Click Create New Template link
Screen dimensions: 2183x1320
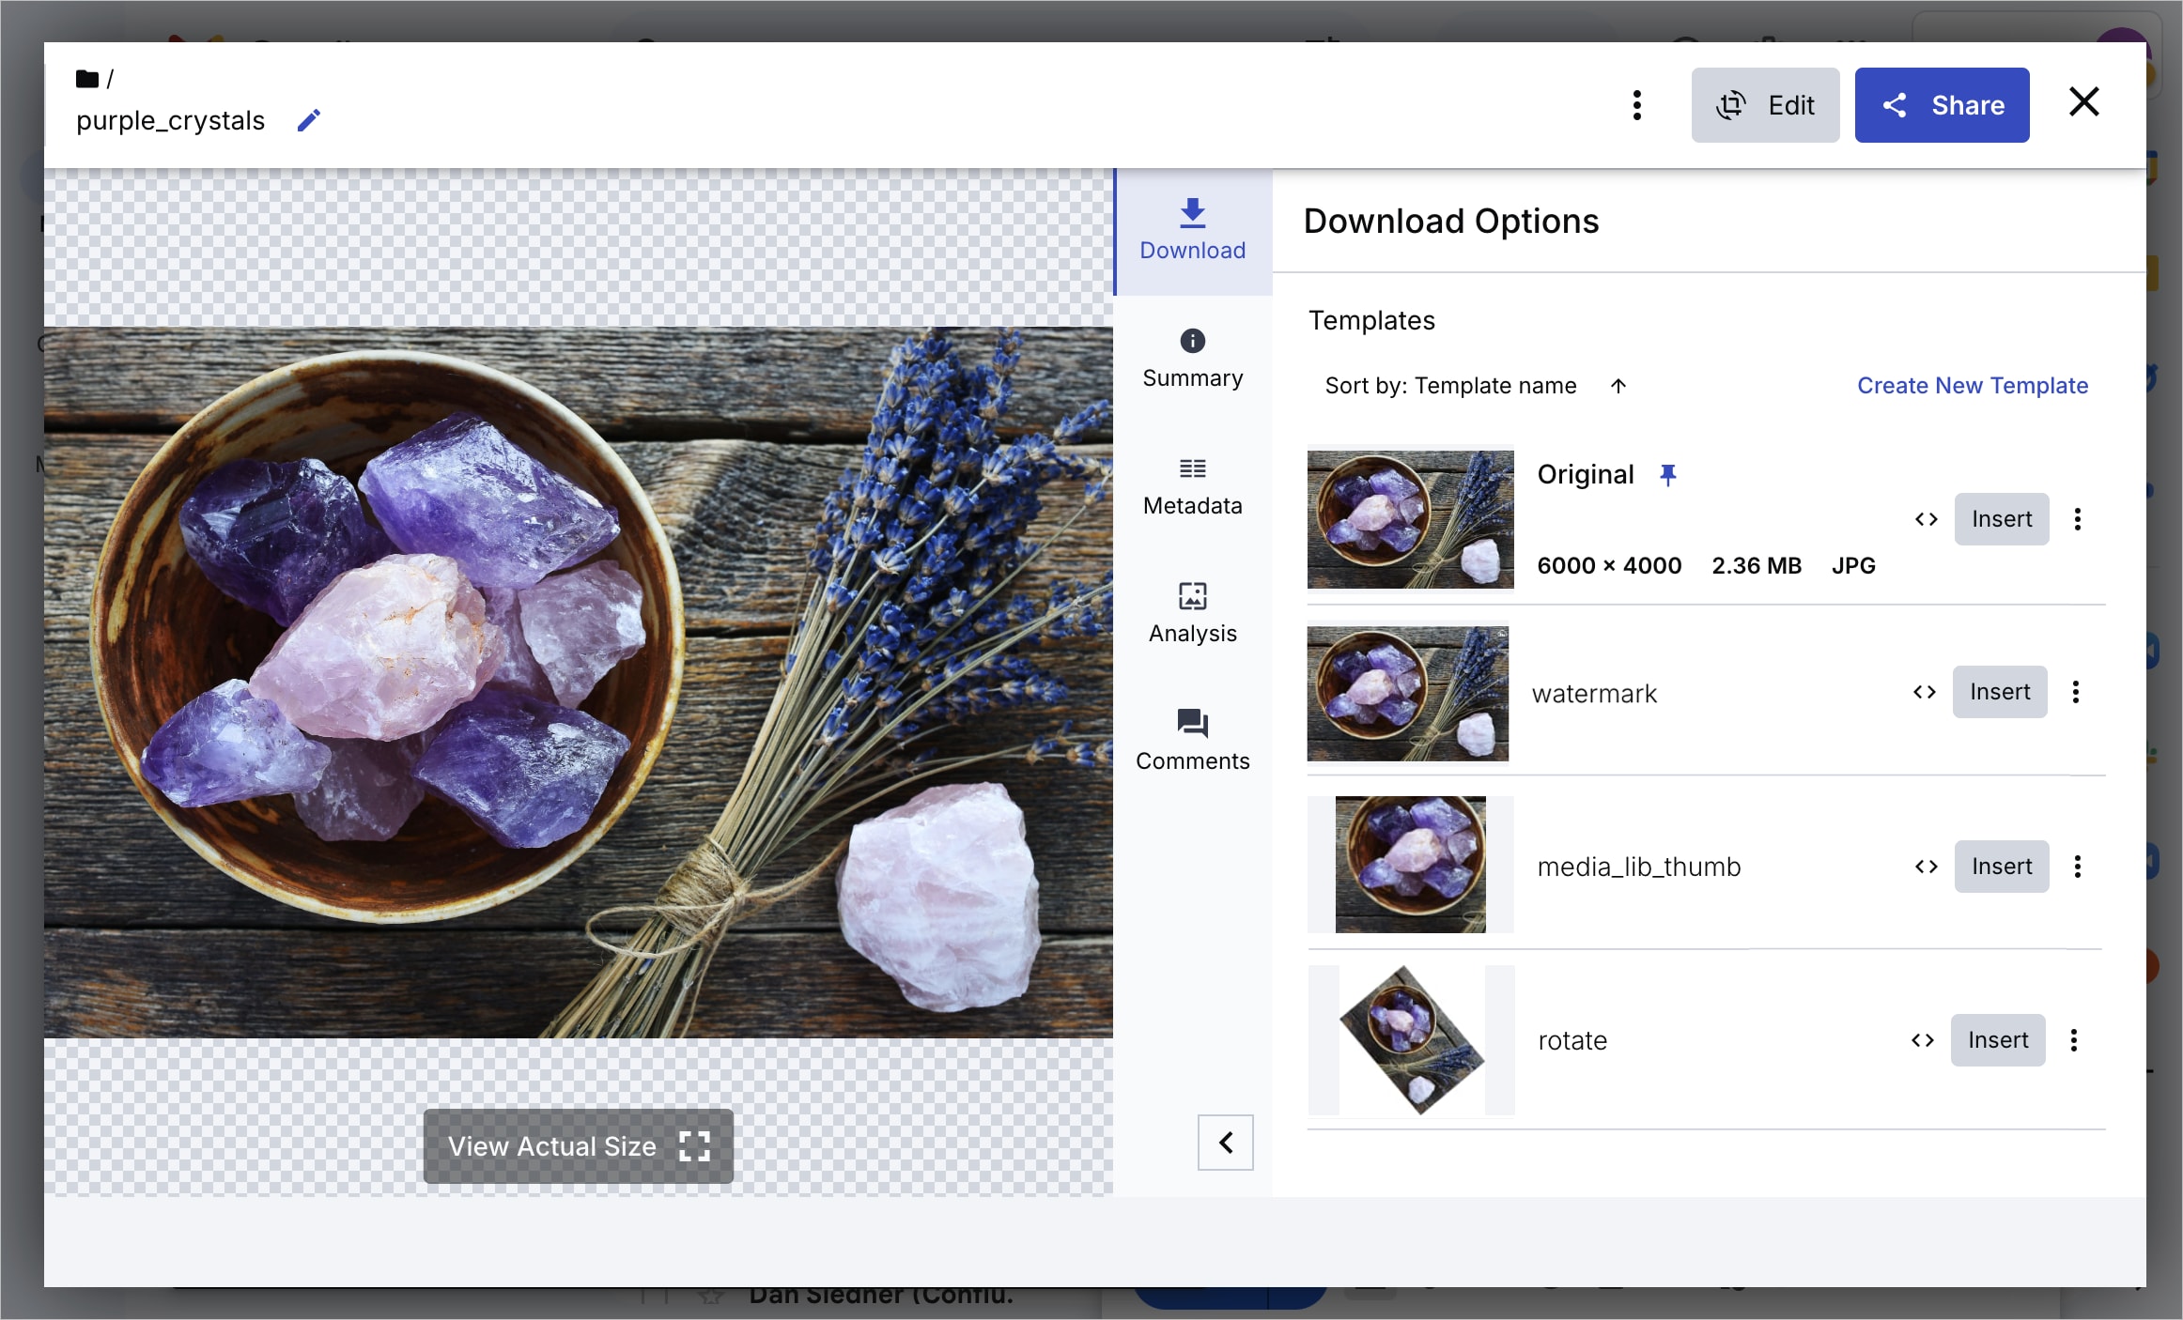coord(1972,386)
